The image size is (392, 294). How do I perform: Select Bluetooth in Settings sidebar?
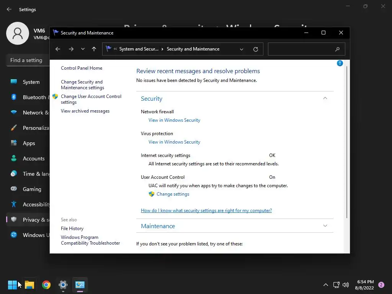point(28,97)
